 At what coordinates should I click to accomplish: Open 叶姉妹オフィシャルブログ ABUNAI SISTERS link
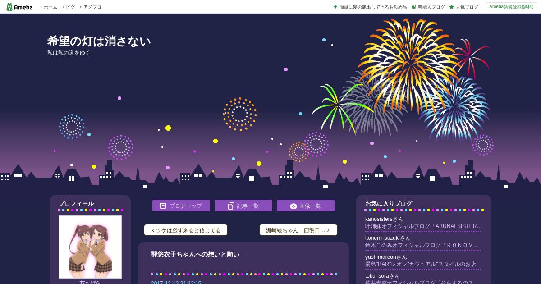tap(424, 226)
